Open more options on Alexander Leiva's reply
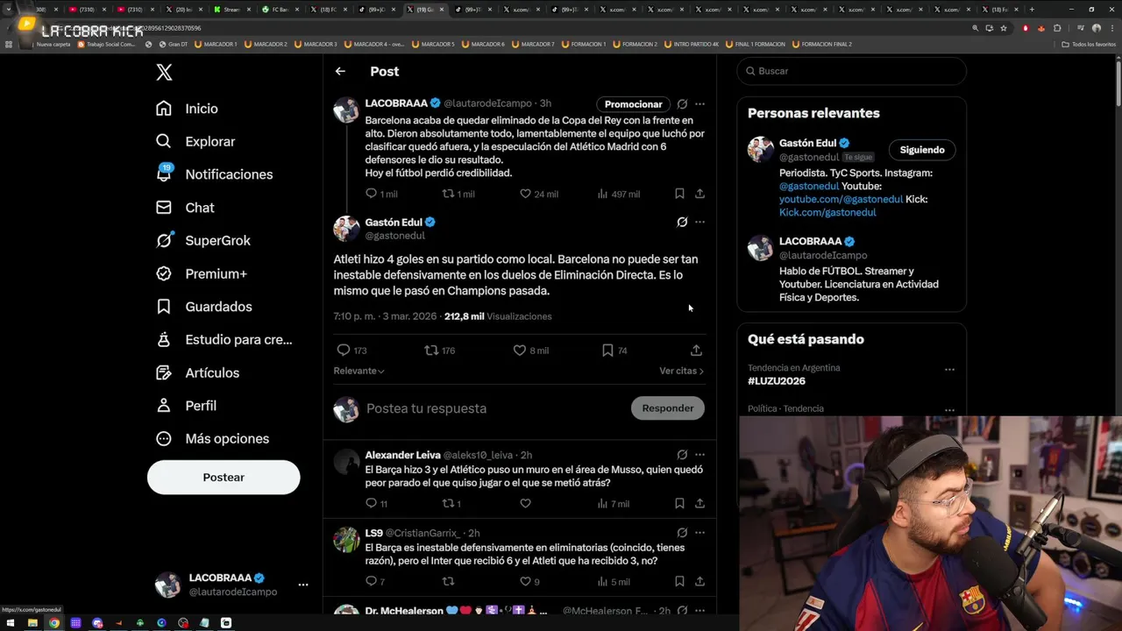The height and width of the screenshot is (631, 1122). point(699,455)
